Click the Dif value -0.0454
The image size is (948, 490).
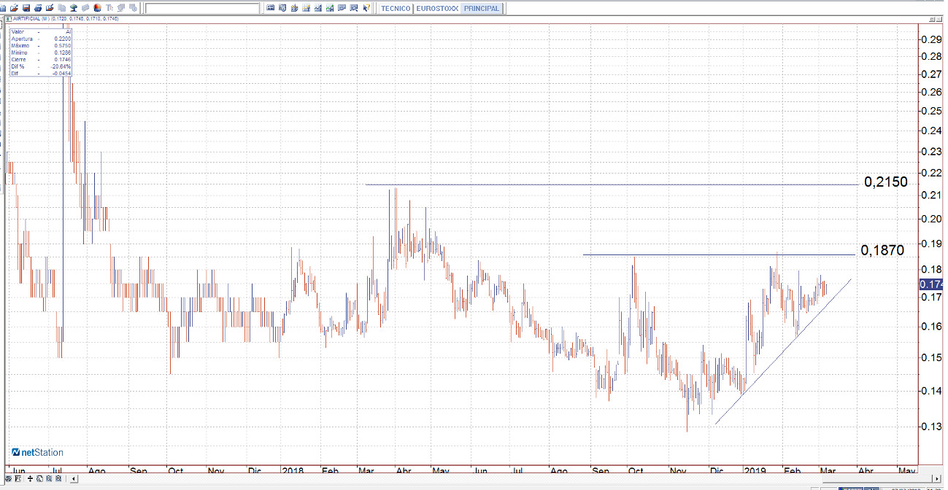point(61,74)
